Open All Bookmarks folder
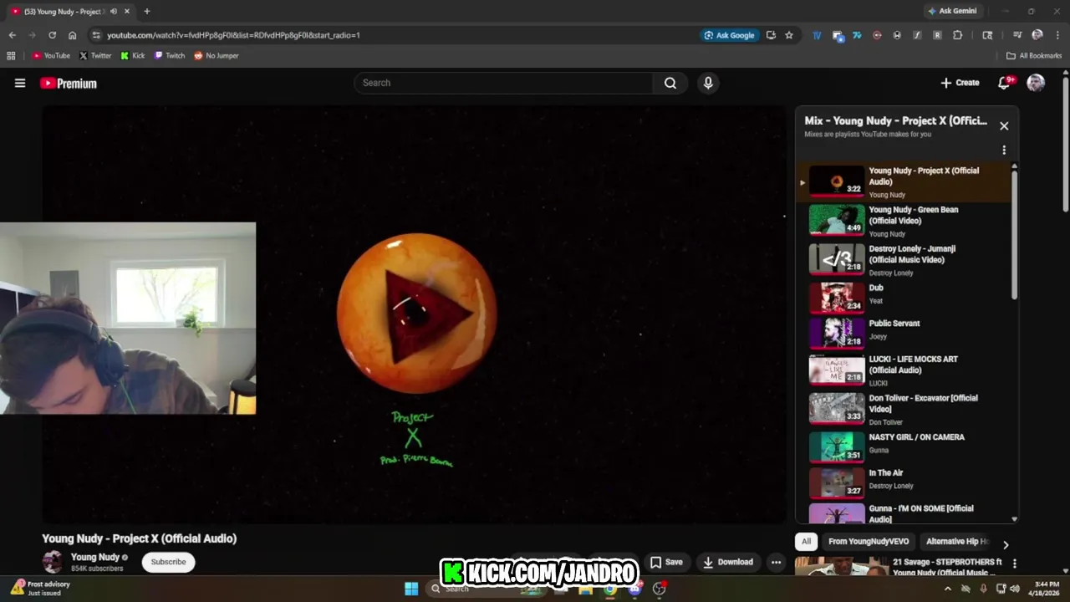 (x=1034, y=56)
